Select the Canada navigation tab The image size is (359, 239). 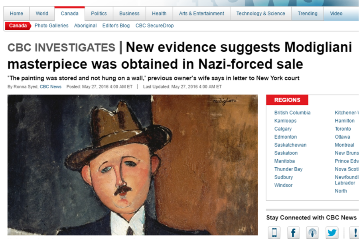69,14
